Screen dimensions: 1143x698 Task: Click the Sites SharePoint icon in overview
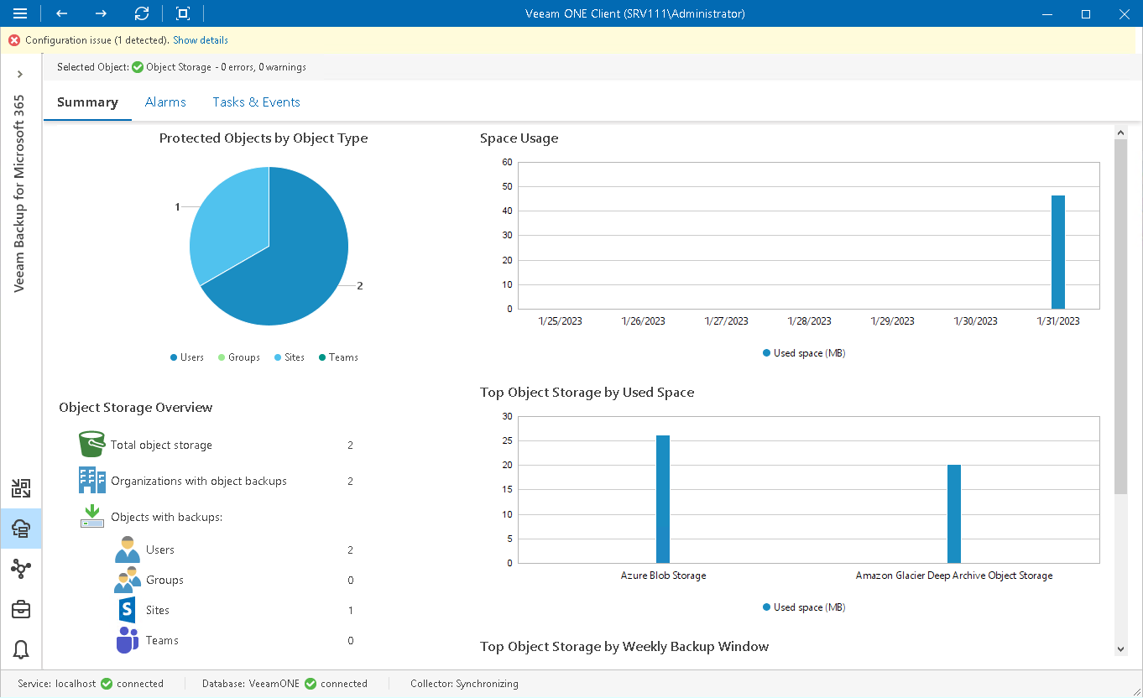point(128,610)
